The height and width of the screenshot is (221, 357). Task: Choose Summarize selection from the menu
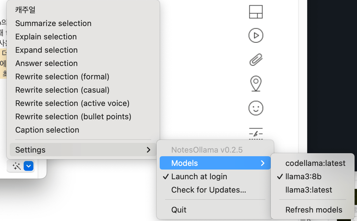53,23
